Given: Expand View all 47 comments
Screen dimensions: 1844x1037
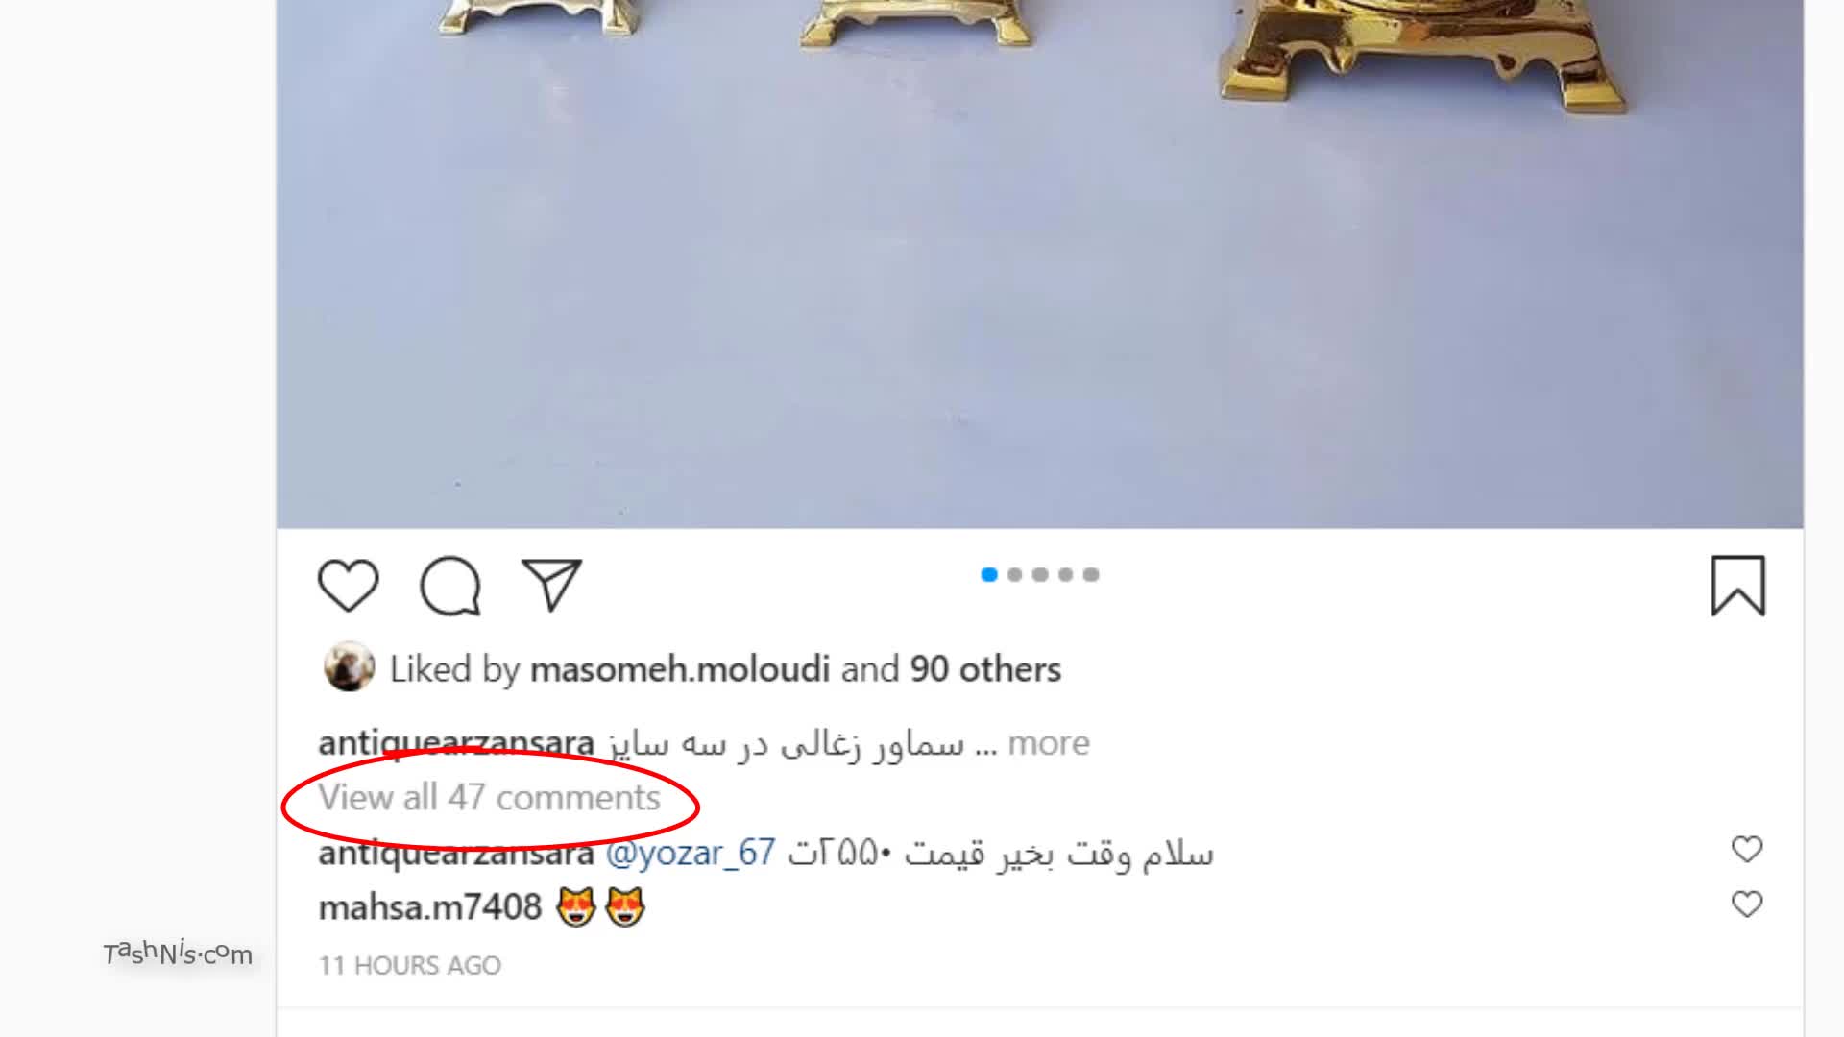Looking at the screenshot, I should [490, 798].
